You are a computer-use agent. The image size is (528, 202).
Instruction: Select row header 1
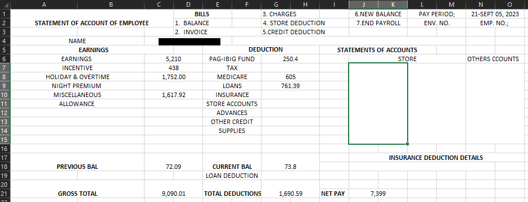(x=6, y=14)
